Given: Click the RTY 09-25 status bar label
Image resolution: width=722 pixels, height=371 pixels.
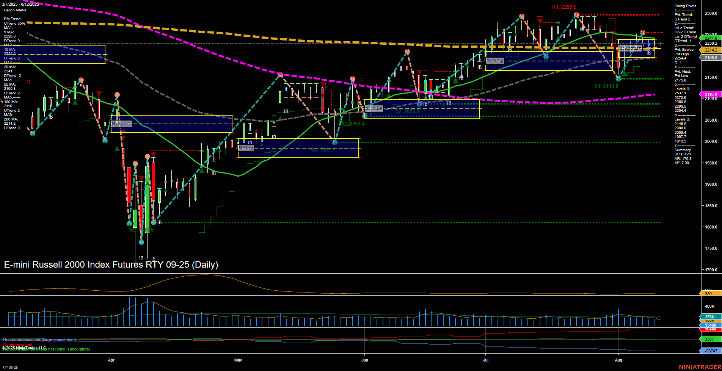Looking at the screenshot, I should (x=10, y=367).
